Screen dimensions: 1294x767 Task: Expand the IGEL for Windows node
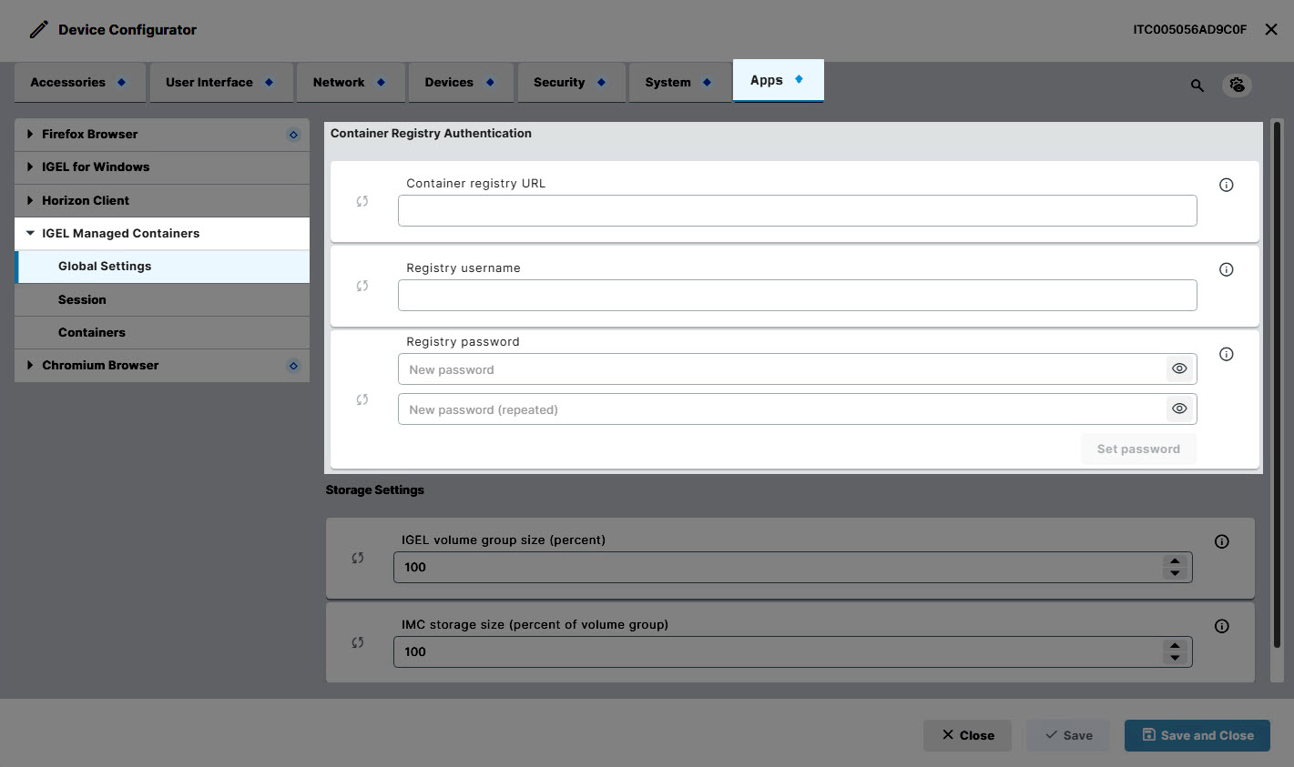pos(30,167)
